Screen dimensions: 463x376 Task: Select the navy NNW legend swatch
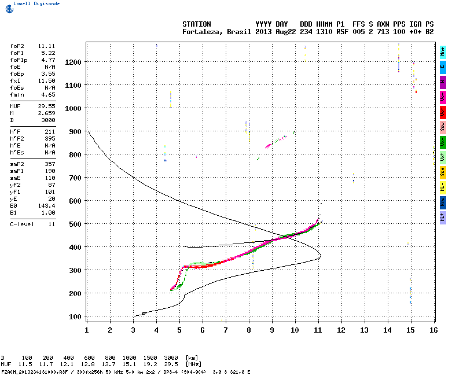[443, 203]
